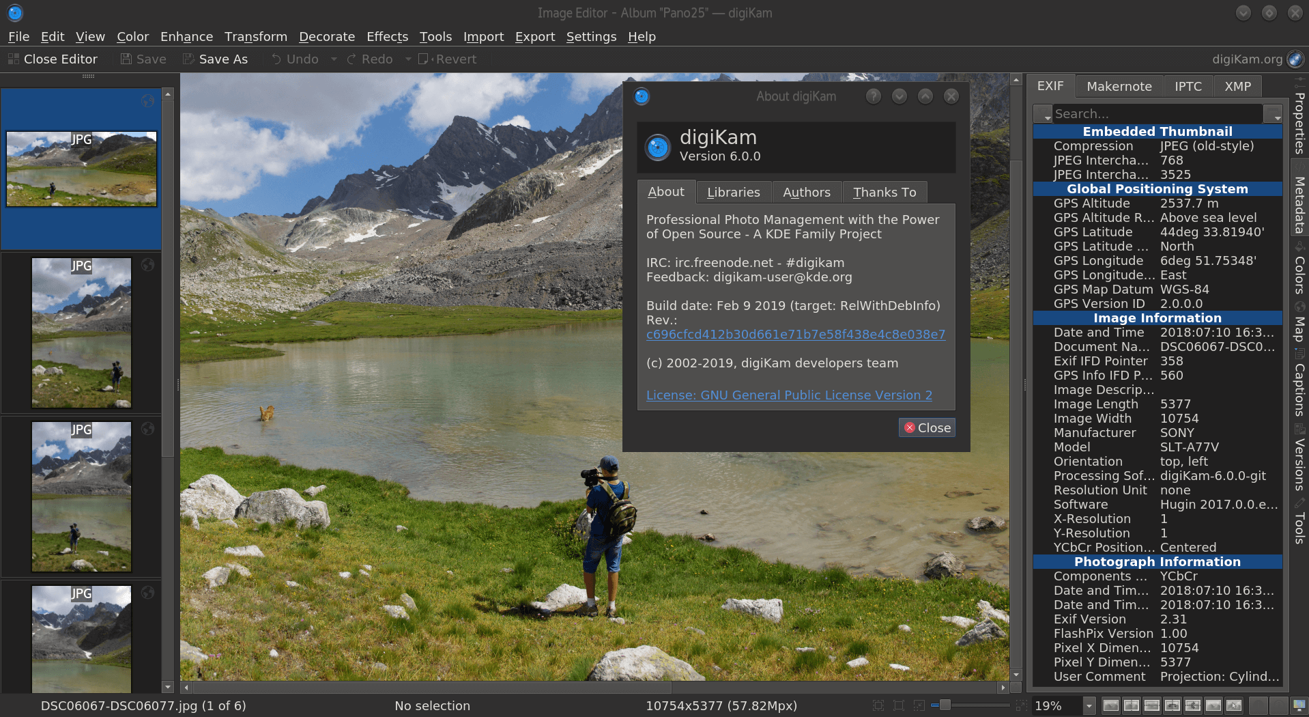This screenshot has height=717, width=1309.
Task: Open the Undo history dropdown arrow
Action: coord(334,59)
